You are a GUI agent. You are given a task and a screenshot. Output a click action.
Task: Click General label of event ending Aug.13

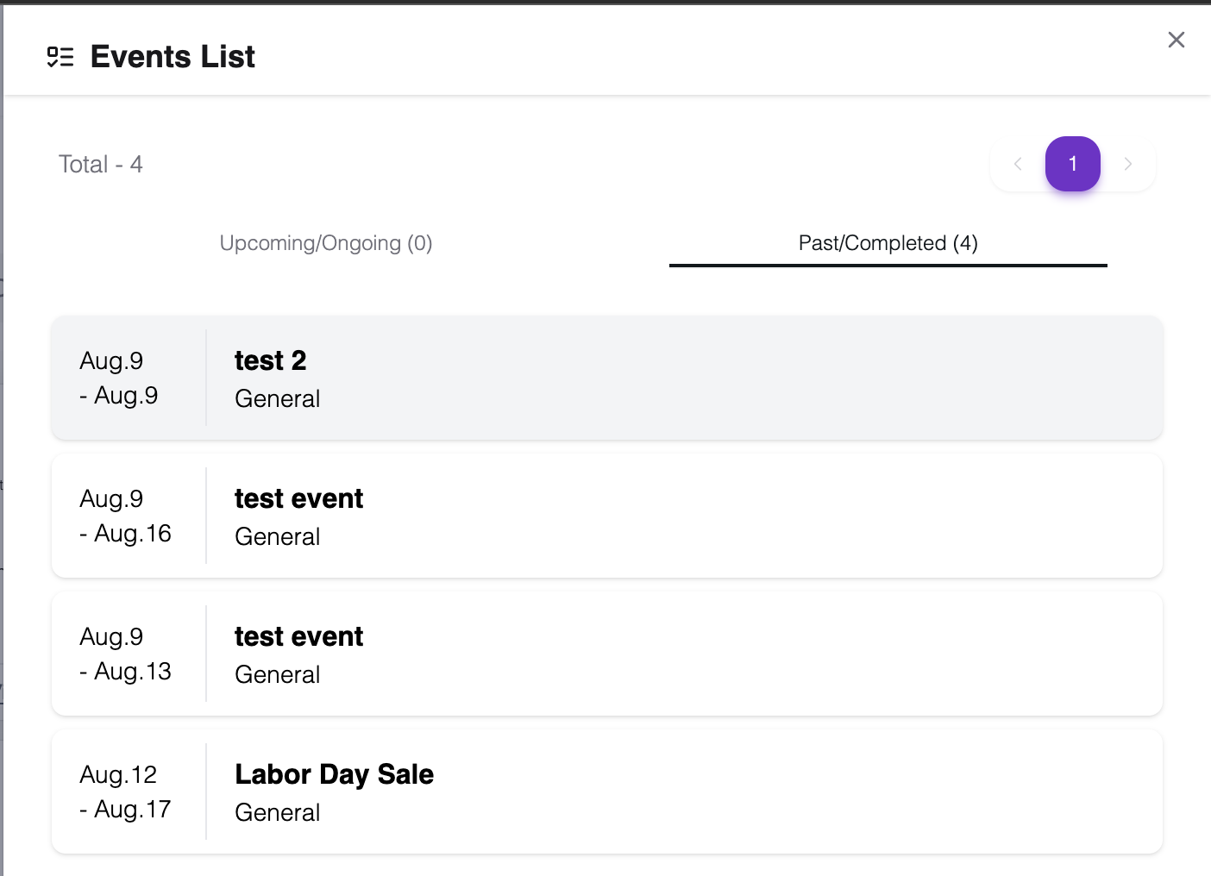tap(277, 674)
